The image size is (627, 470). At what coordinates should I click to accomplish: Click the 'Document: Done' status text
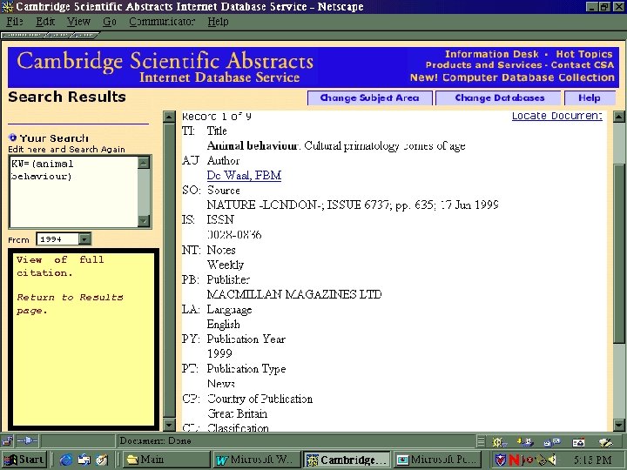coord(155,440)
